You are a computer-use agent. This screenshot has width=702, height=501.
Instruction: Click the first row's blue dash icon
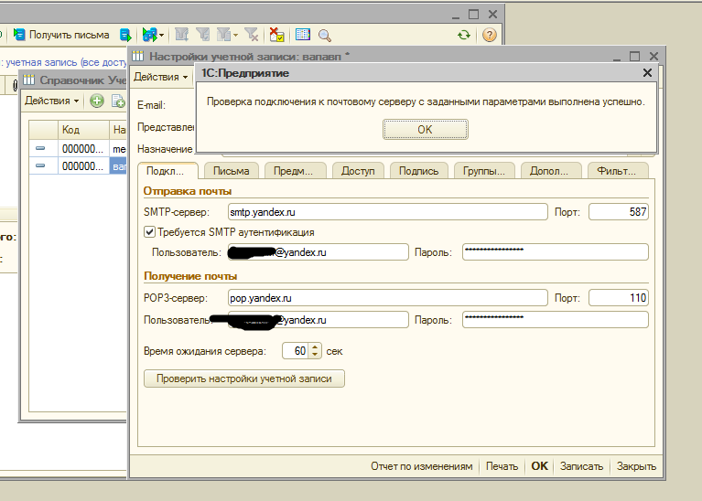click(x=40, y=148)
